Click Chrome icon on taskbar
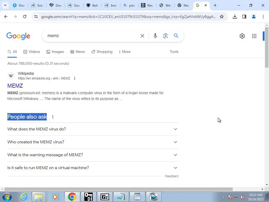Viewport: 269px width, 202px height. pos(72,197)
